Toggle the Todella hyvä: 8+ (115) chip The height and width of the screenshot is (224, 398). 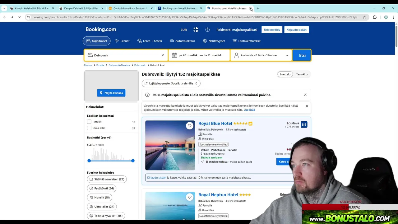coord(106,215)
